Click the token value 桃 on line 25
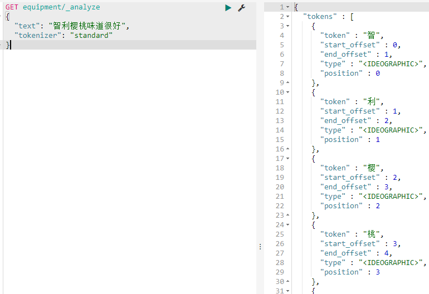 click(x=371, y=234)
